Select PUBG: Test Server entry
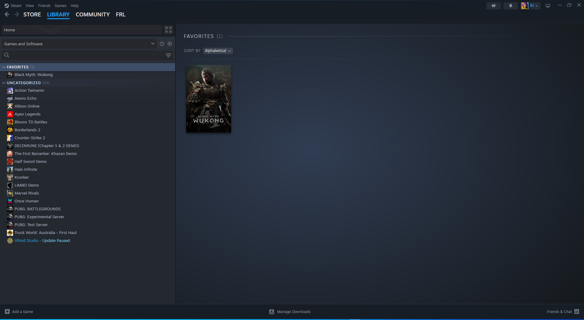 [31, 225]
